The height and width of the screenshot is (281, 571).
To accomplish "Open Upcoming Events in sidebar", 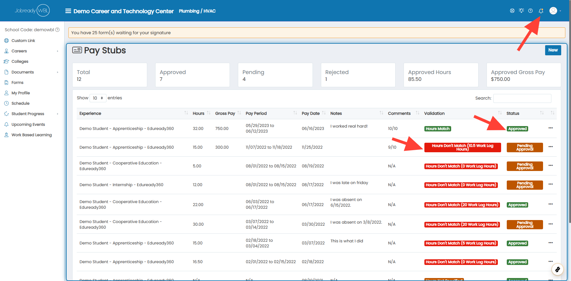I will pyautogui.click(x=28, y=125).
